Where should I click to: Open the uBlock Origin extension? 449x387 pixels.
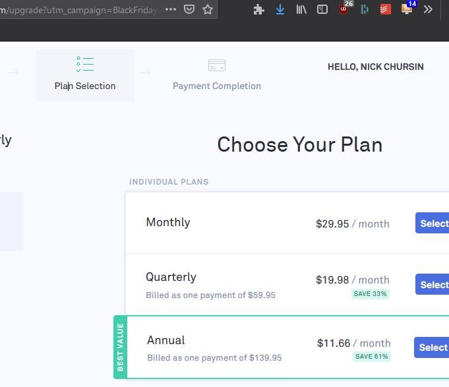click(344, 9)
